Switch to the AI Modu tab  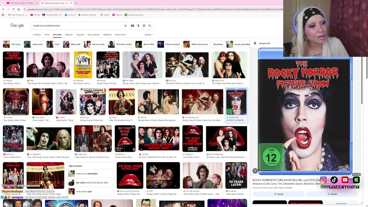[37, 35]
